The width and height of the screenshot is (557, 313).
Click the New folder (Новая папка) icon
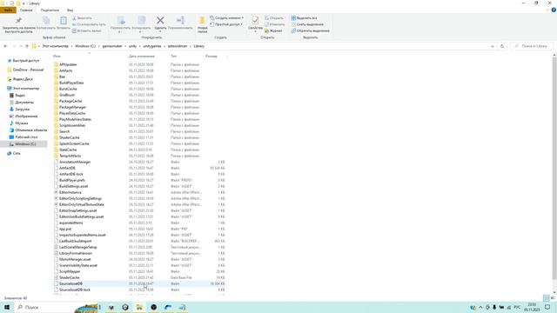tap(203, 21)
